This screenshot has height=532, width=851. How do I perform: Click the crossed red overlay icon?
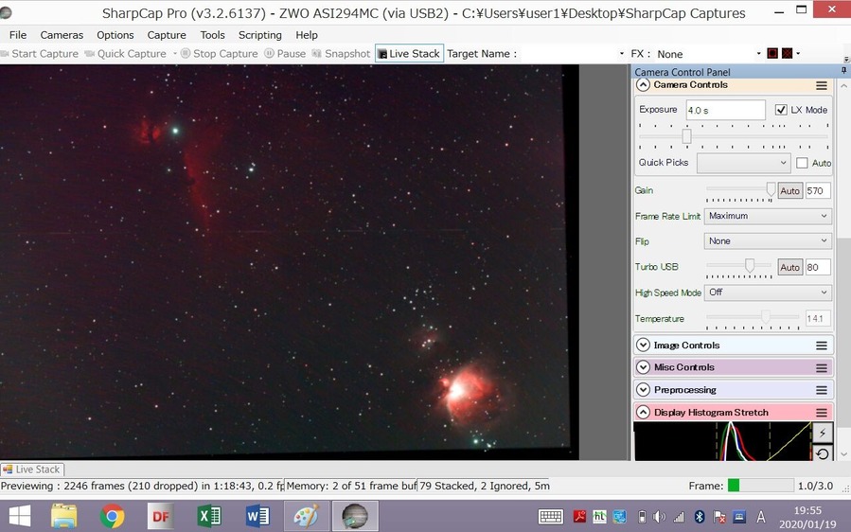coord(787,54)
